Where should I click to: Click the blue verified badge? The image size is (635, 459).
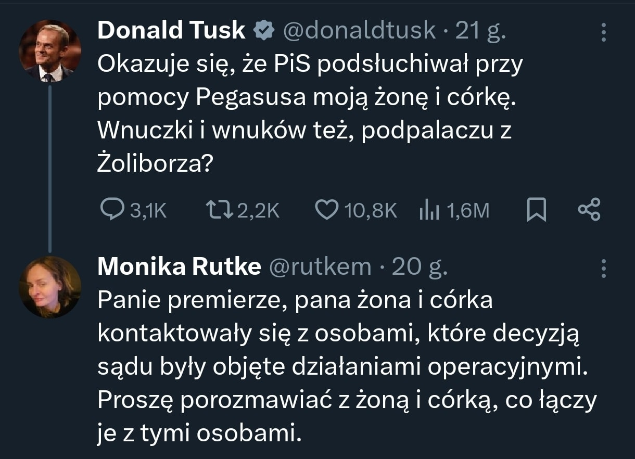[264, 31]
